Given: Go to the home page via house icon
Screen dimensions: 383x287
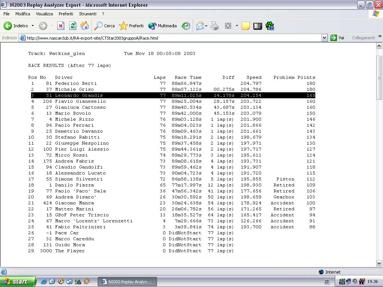Looking at the screenshot, I should [85, 26].
